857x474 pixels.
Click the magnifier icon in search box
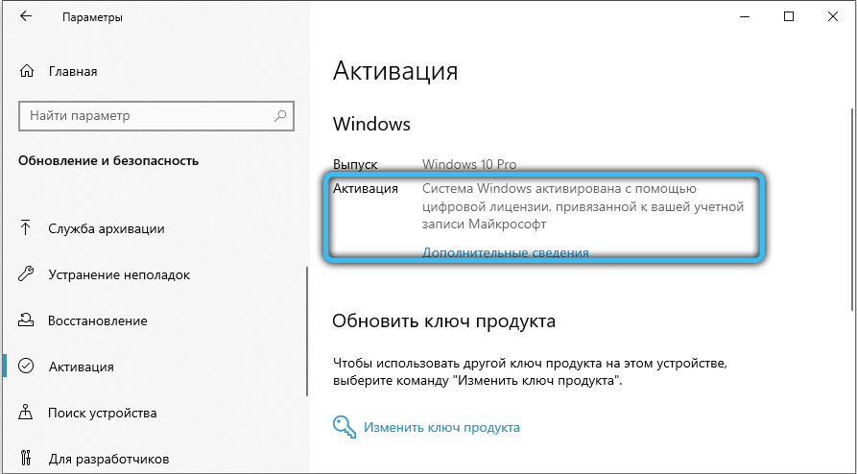click(x=280, y=116)
